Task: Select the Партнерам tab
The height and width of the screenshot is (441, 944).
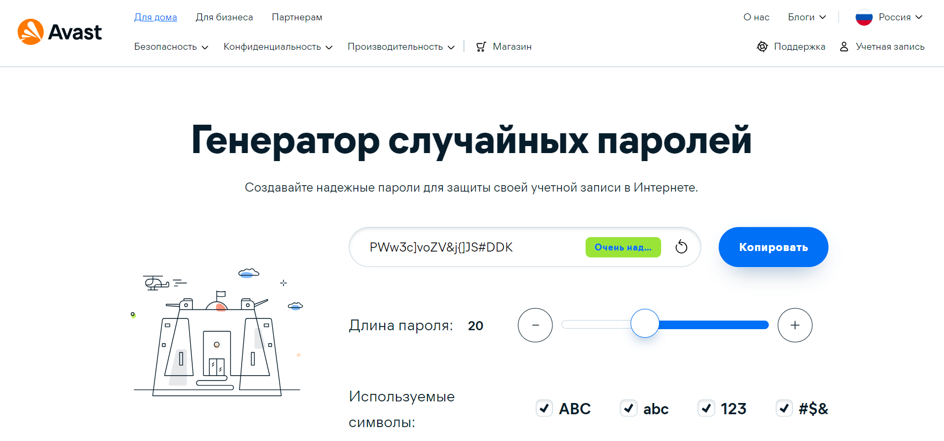Action: click(x=297, y=17)
